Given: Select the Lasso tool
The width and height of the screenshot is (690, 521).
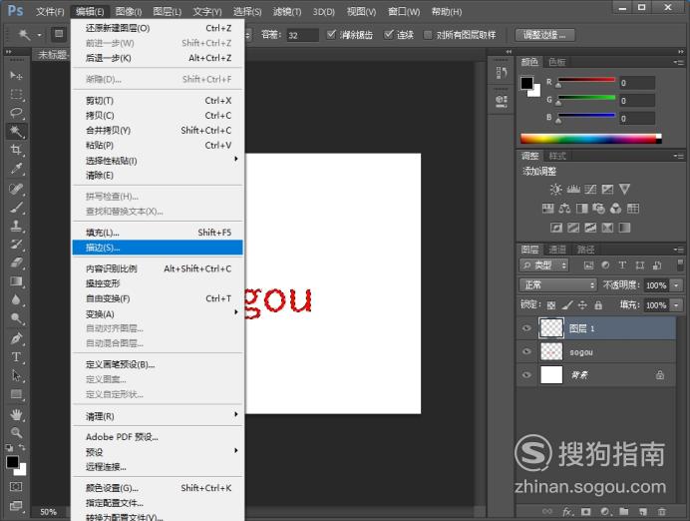Looking at the screenshot, I should pos(16,113).
